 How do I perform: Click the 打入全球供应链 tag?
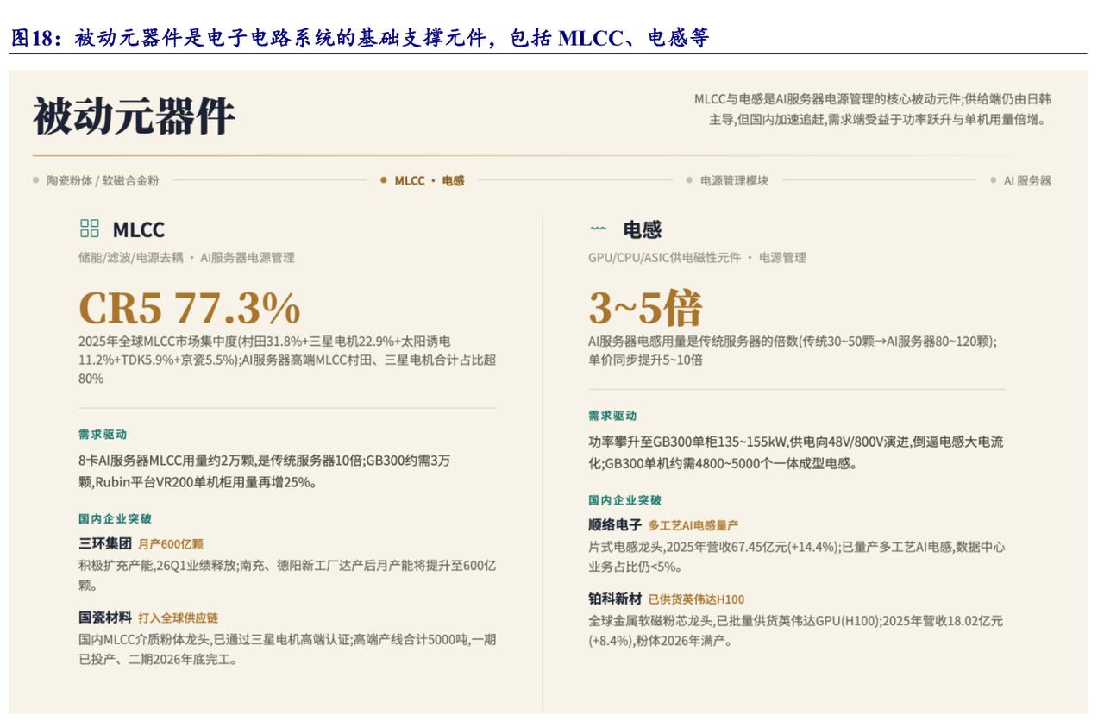click(x=178, y=618)
